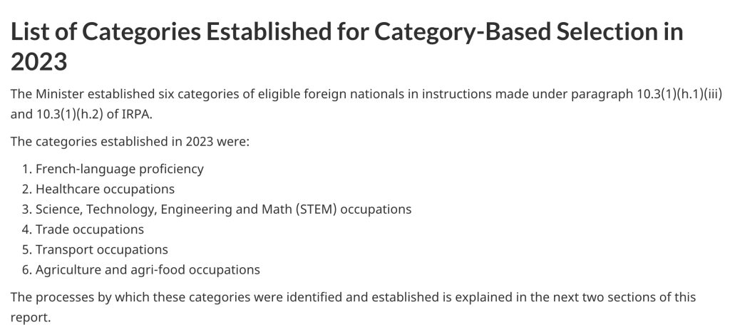Image resolution: width=730 pixels, height=327 pixels.
Task: Select the "Healthcare occupations" list item
Action: 105,189
